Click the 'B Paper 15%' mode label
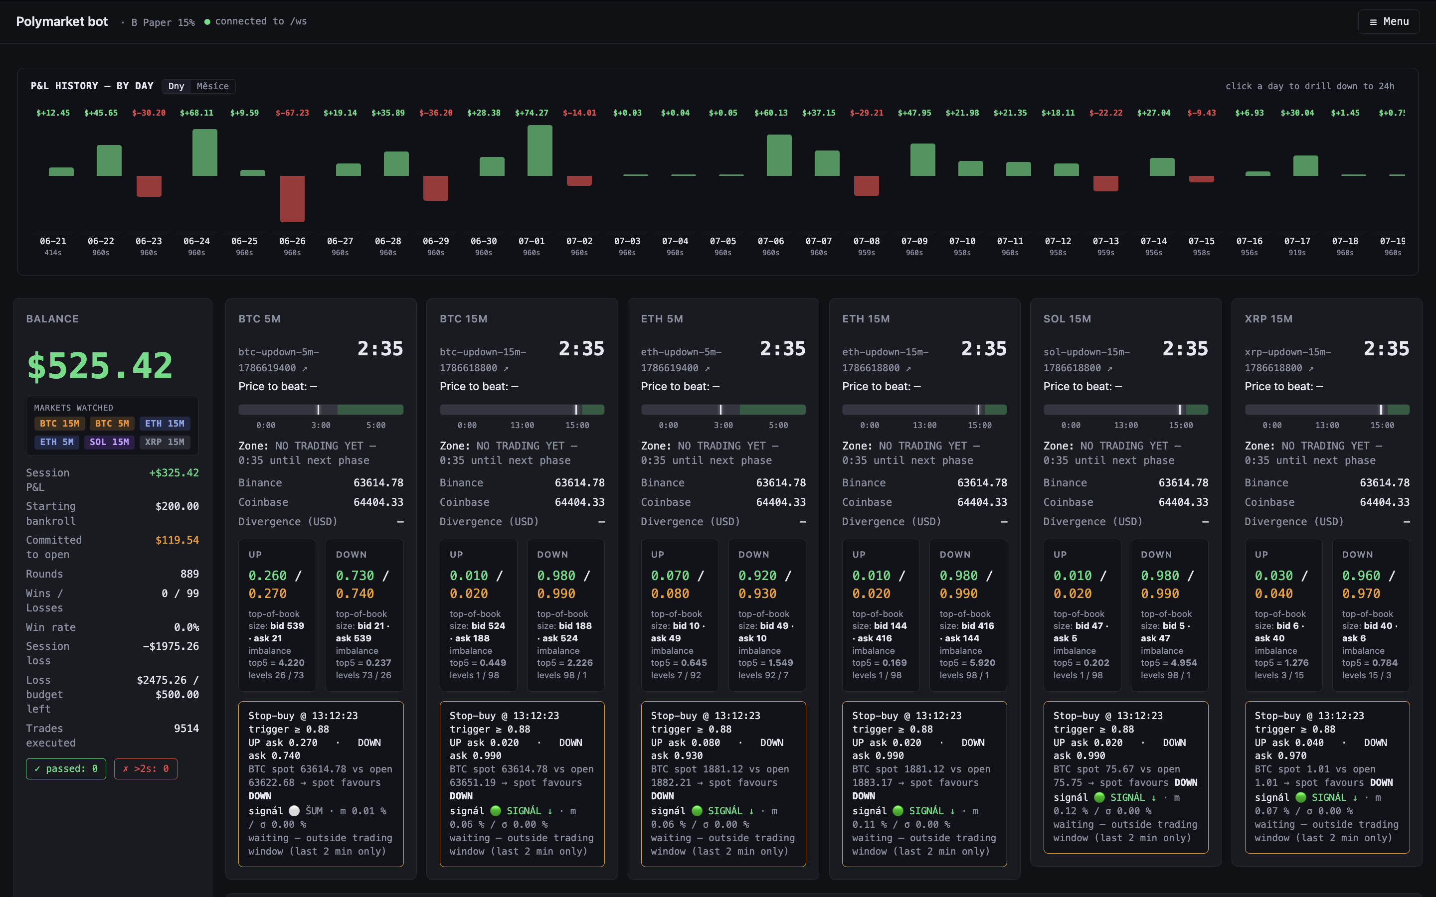 pos(163,22)
